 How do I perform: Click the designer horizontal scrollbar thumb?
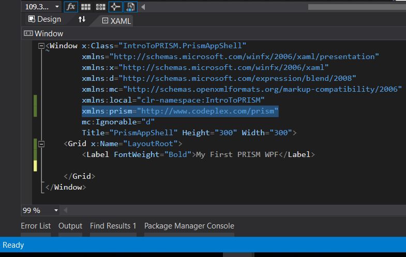coord(357,7)
